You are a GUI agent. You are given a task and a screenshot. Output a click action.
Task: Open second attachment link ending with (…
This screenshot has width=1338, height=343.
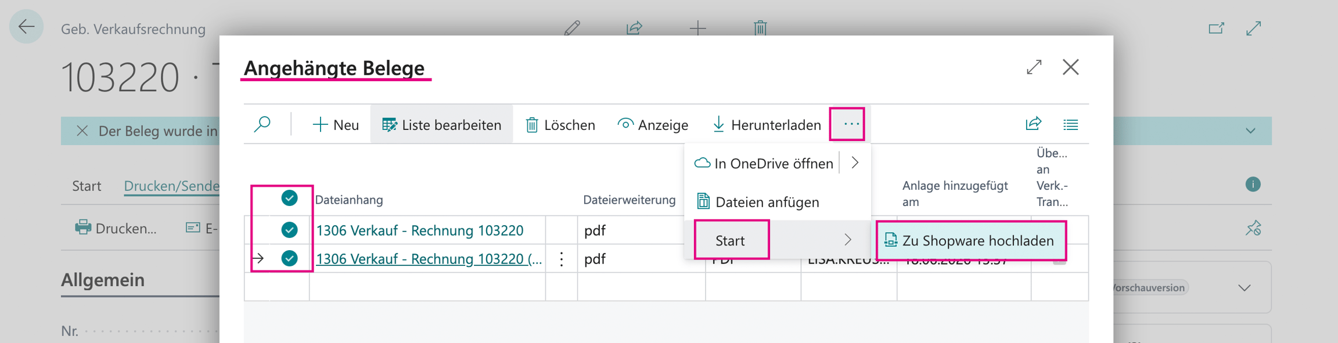click(x=429, y=259)
